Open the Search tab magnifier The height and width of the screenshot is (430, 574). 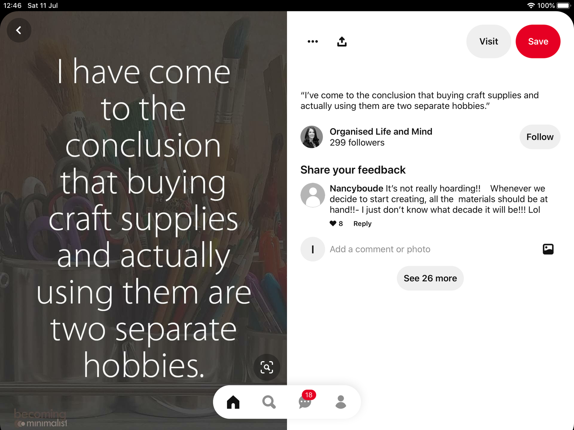point(269,402)
